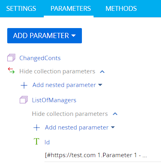Open the first Add nested parameter dropdown arrow
The width and height of the screenshot is (161, 166).
pos(100,85)
